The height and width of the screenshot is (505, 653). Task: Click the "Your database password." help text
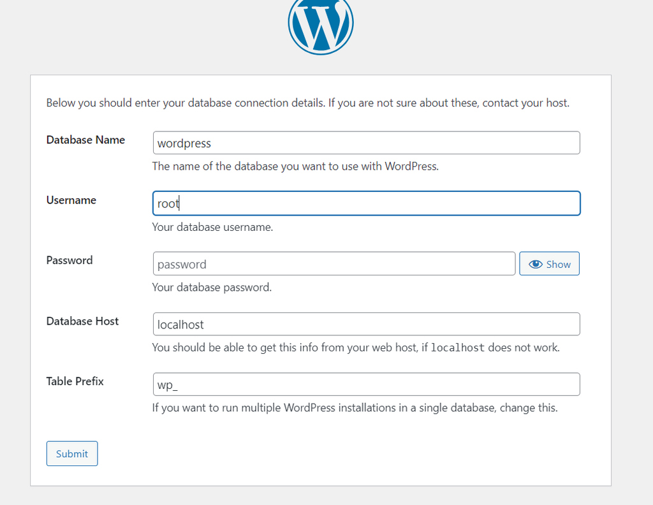pyautogui.click(x=212, y=288)
